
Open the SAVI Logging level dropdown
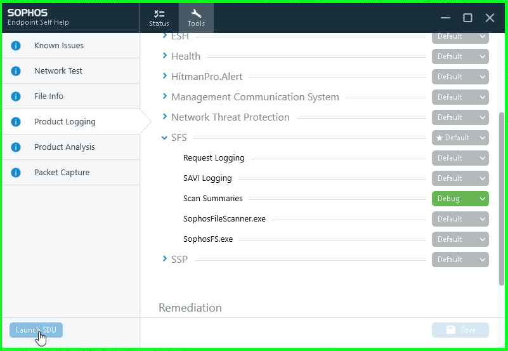click(x=460, y=178)
